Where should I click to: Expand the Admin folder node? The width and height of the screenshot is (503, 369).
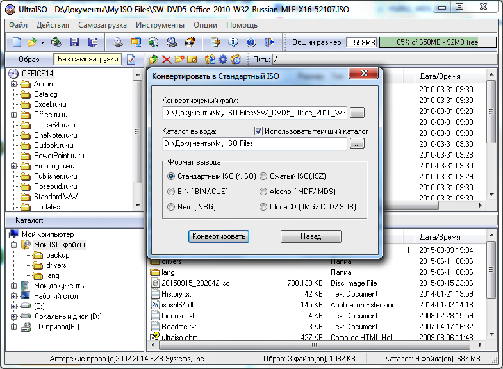13,84
